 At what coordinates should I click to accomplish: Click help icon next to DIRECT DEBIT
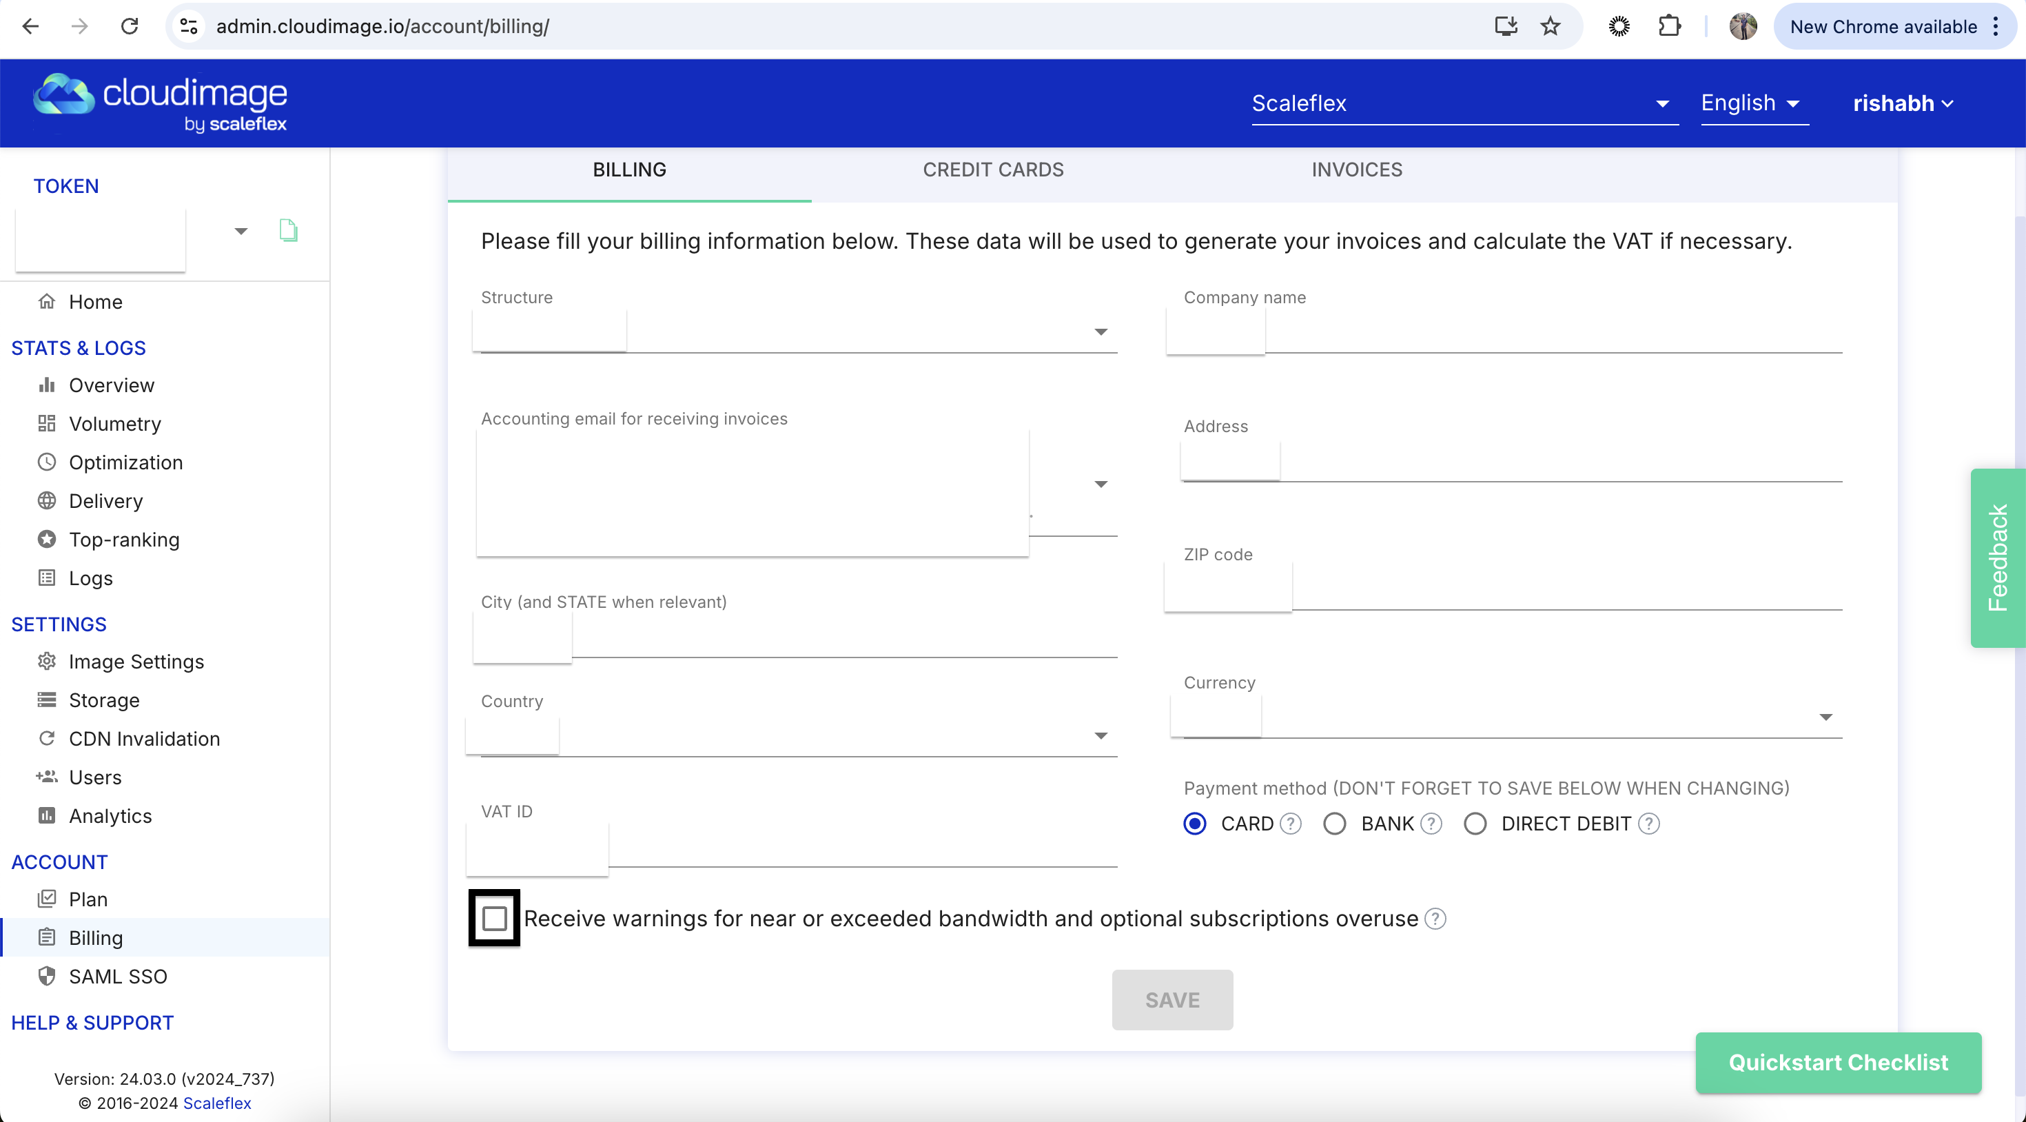pyautogui.click(x=1649, y=824)
